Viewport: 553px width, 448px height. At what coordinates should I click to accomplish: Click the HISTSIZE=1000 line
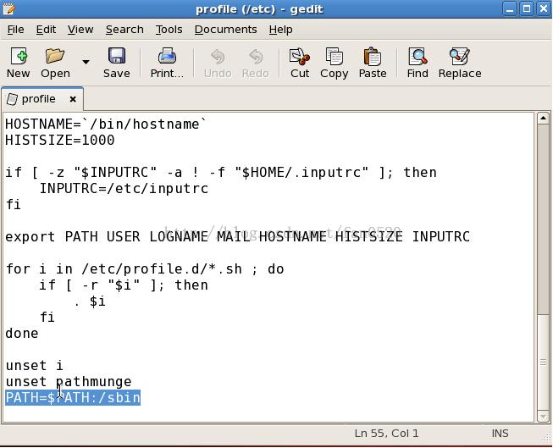point(60,140)
